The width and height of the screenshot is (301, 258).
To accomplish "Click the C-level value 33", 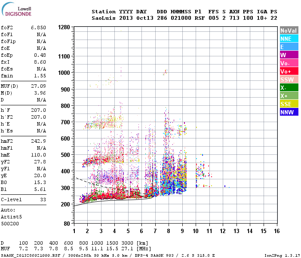I will [x=43, y=200].
